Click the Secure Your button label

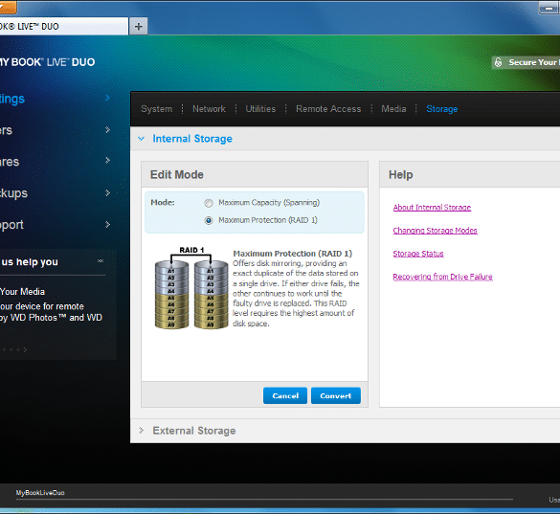[534, 62]
